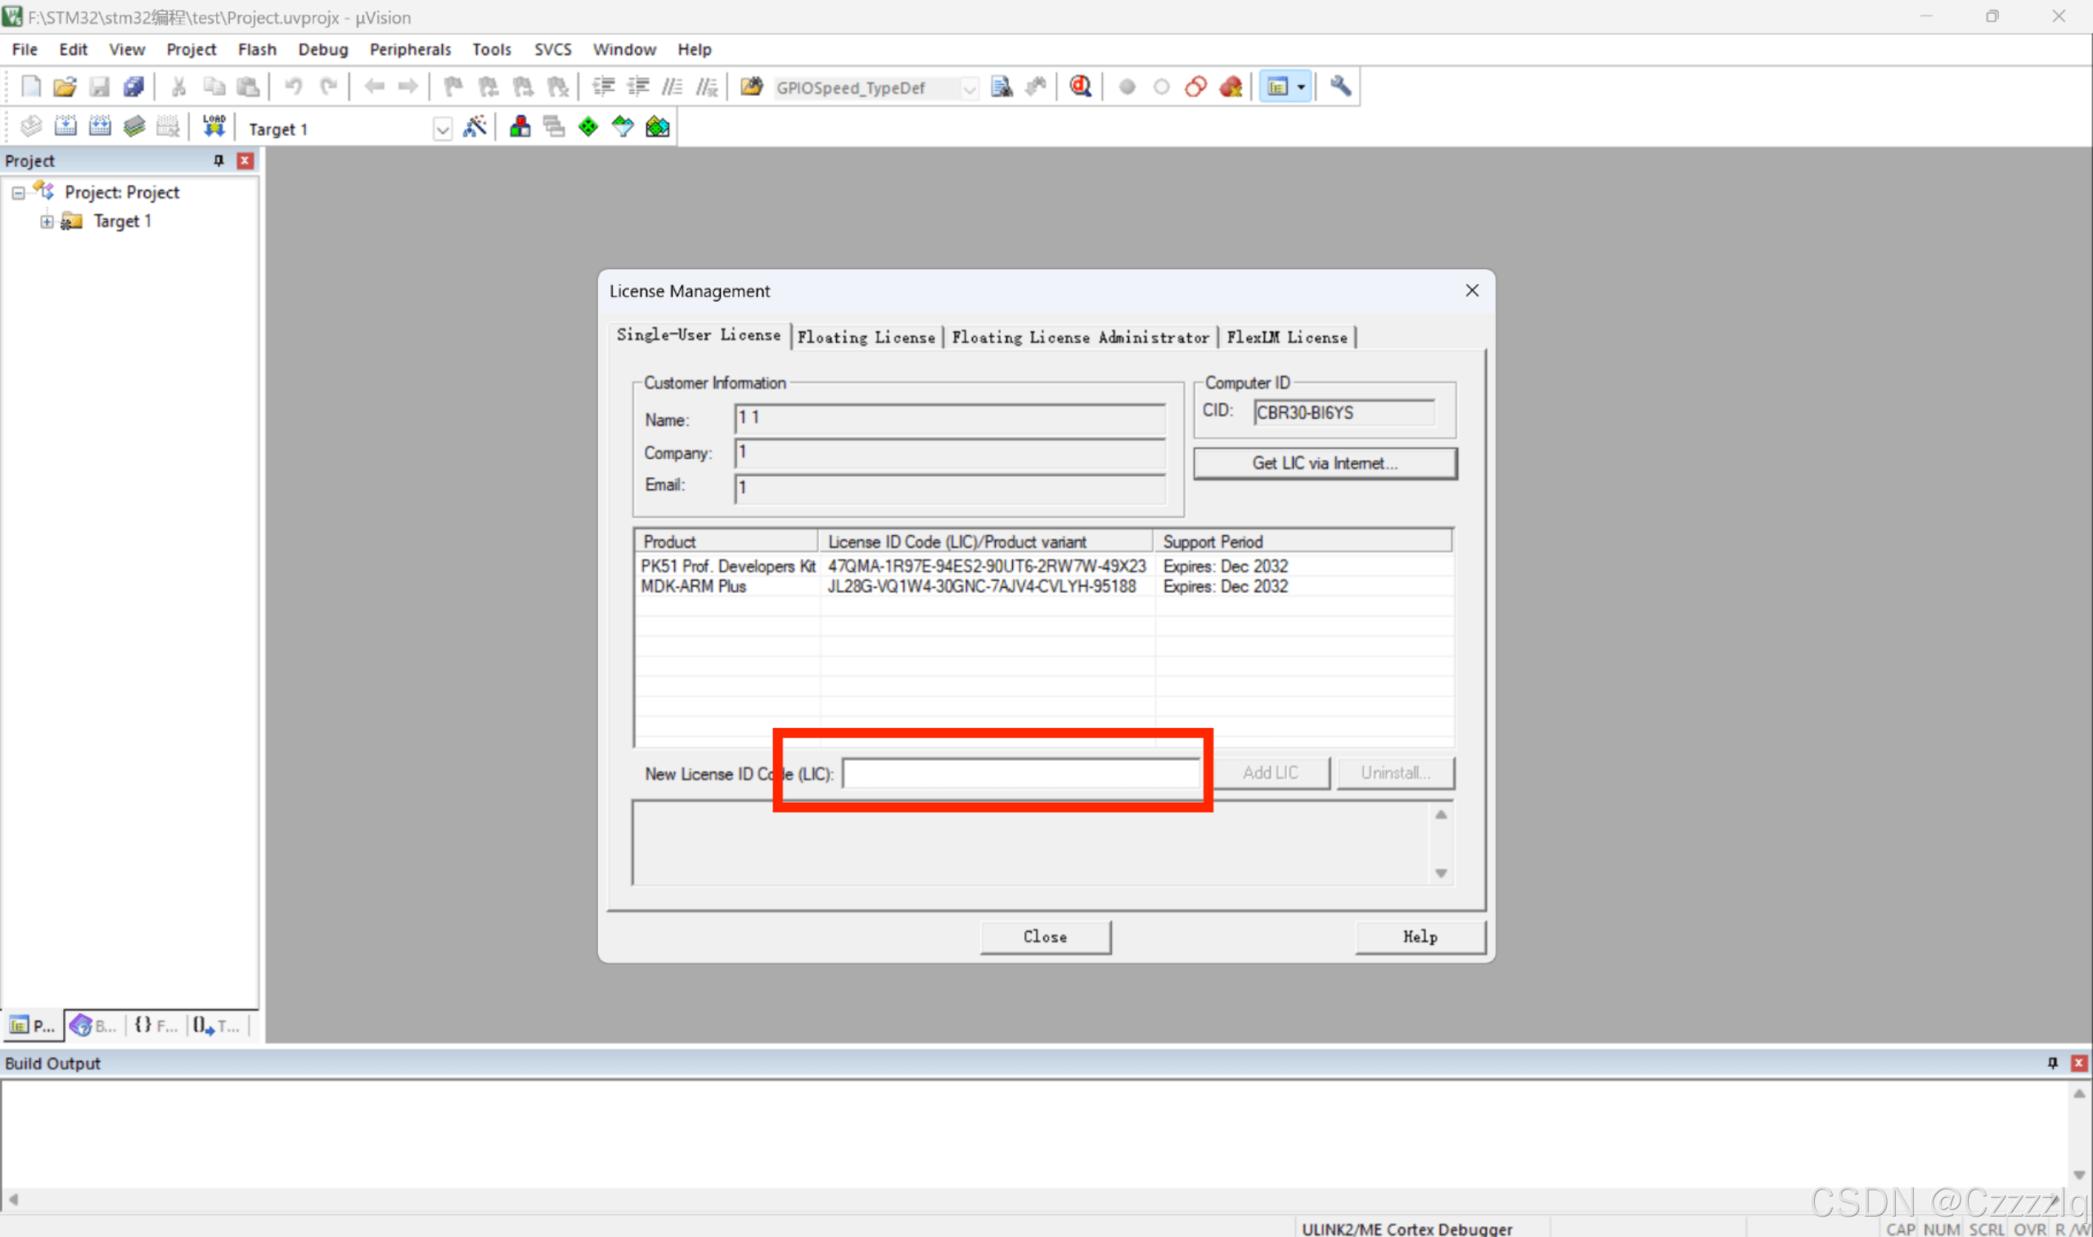Open the Flash menu
2093x1237 pixels.
[257, 49]
